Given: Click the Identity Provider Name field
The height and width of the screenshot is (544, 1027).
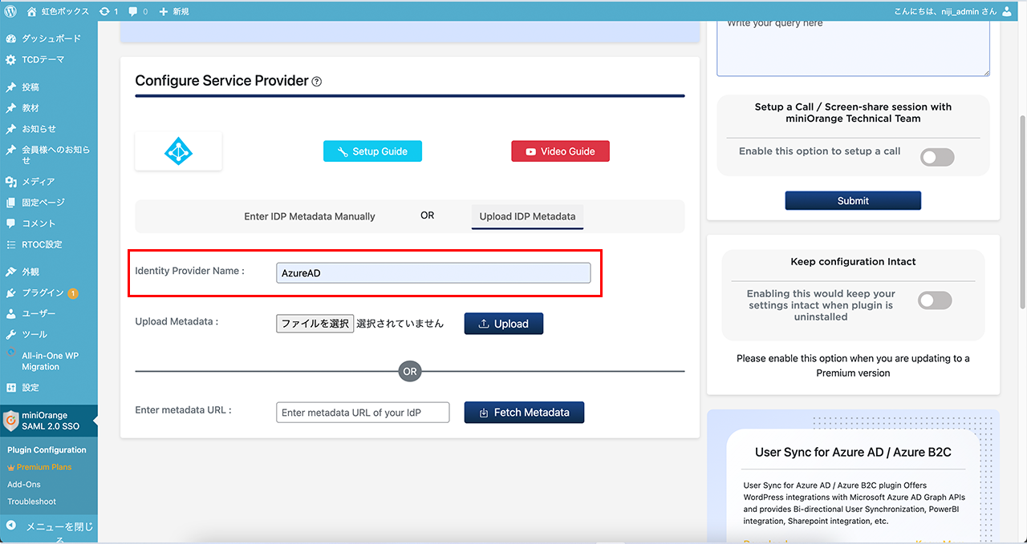Looking at the screenshot, I should click(433, 273).
